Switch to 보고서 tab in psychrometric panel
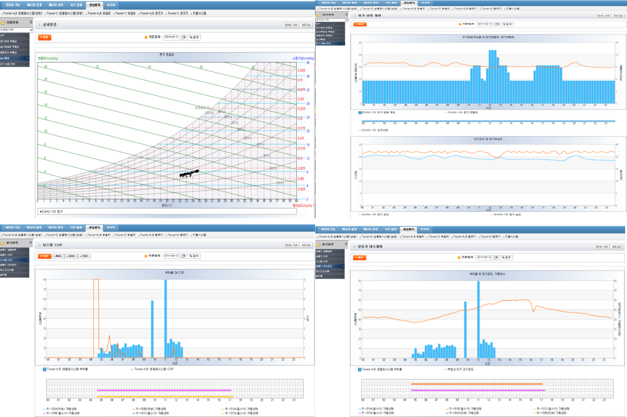This screenshot has width=627, height=417. click(x=111, y=4)
